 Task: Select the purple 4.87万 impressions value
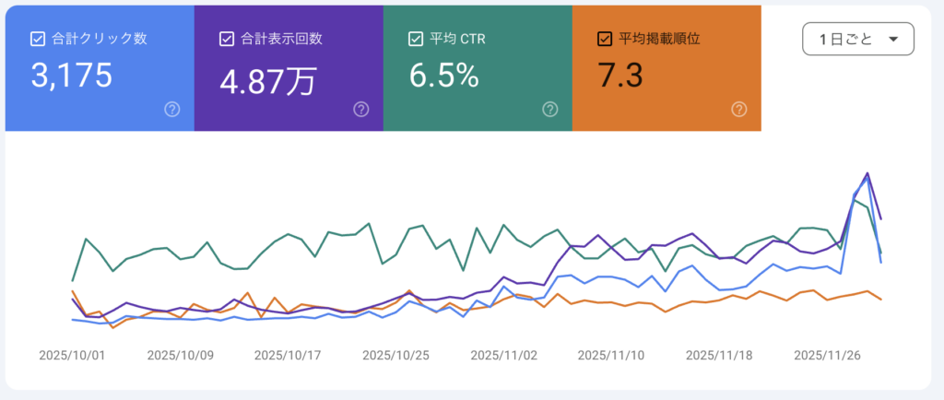(267, 80)
